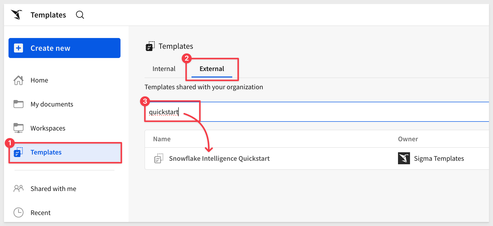The width and height of the screenshot is (493, 226).
Task: Switch to the Internal tab
Action: [x=164, y=69]
